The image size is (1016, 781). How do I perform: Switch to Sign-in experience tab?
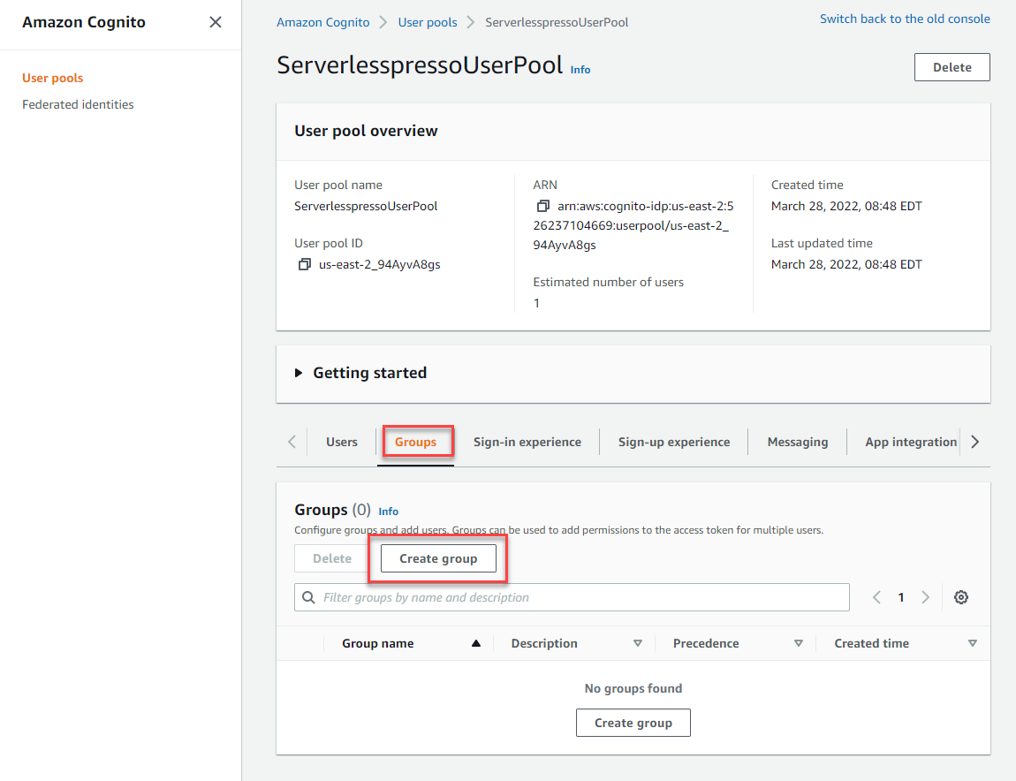(527, 442)
